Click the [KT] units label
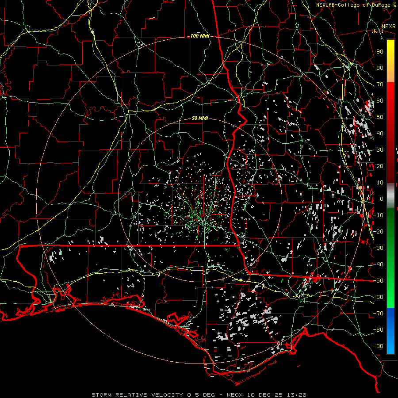This screenshot has width=398, height=398. pyautogui.click(x=378, y=31)
